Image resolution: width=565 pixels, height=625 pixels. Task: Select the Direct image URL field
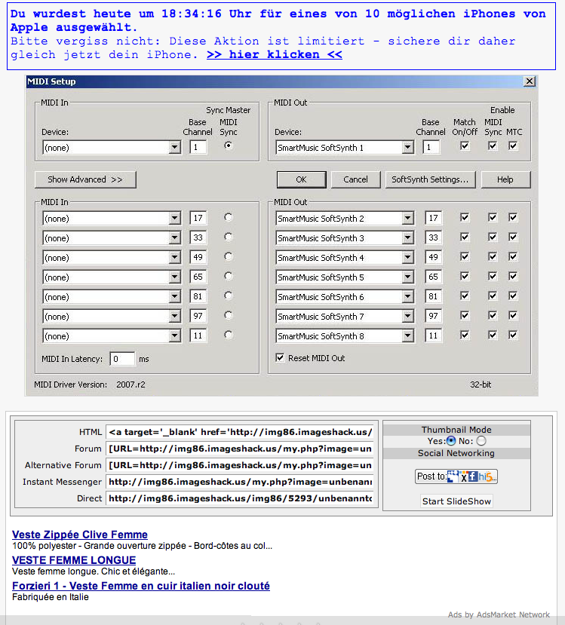tap(240, 498)
